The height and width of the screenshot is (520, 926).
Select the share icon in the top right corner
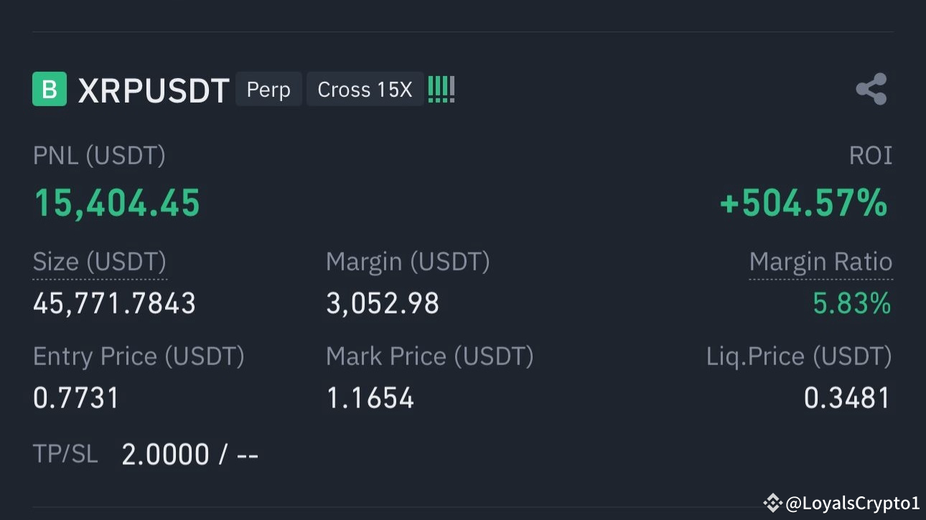871,89
